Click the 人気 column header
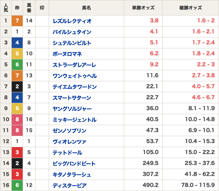Screen dimensions: 219x191 tap(6, 8)
